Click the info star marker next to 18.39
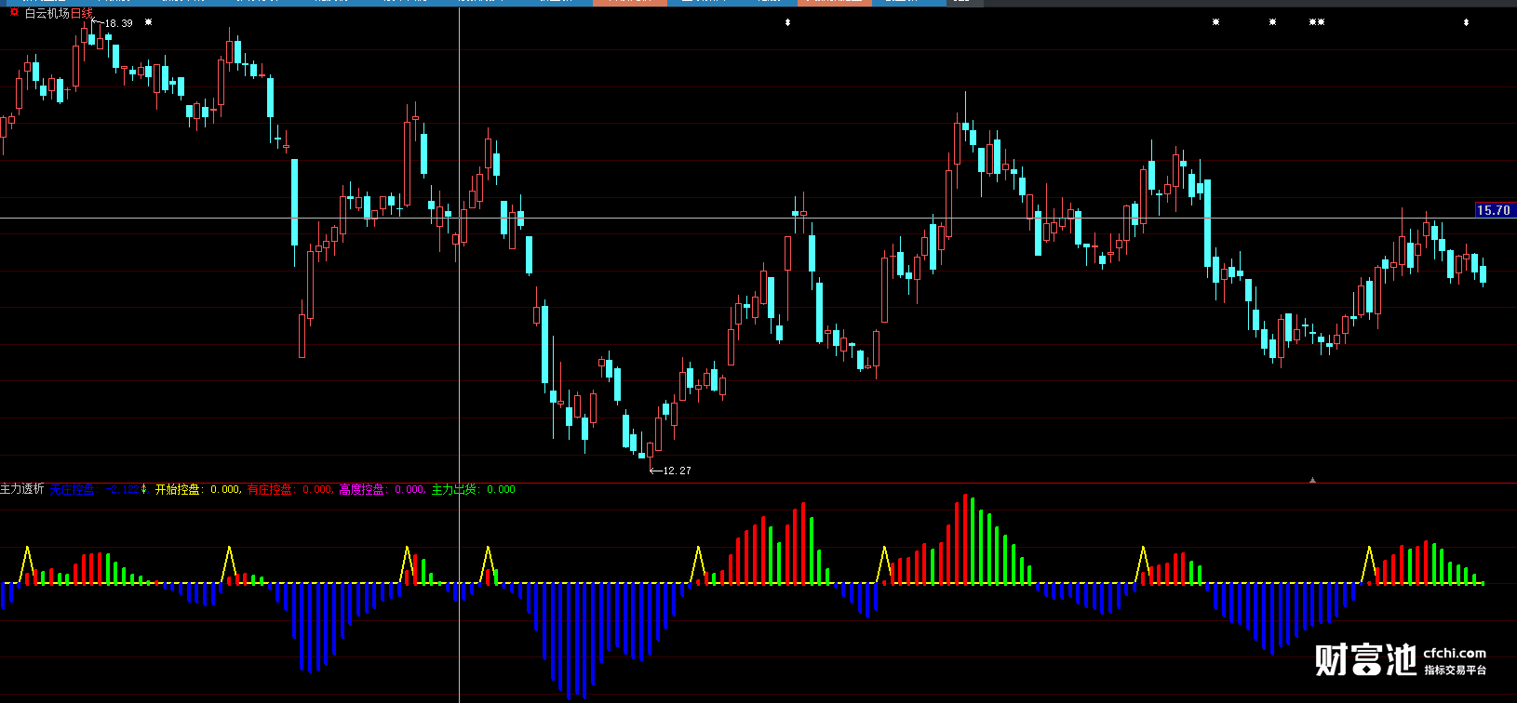The width and height of the screenshot is (1517, 703). click(149, 21)
